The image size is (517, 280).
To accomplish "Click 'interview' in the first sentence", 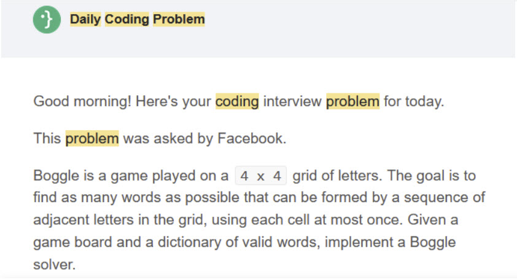I will point(292,101).
